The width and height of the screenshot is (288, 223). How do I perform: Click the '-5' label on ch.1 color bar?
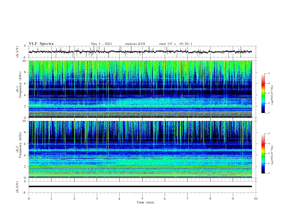268,93
